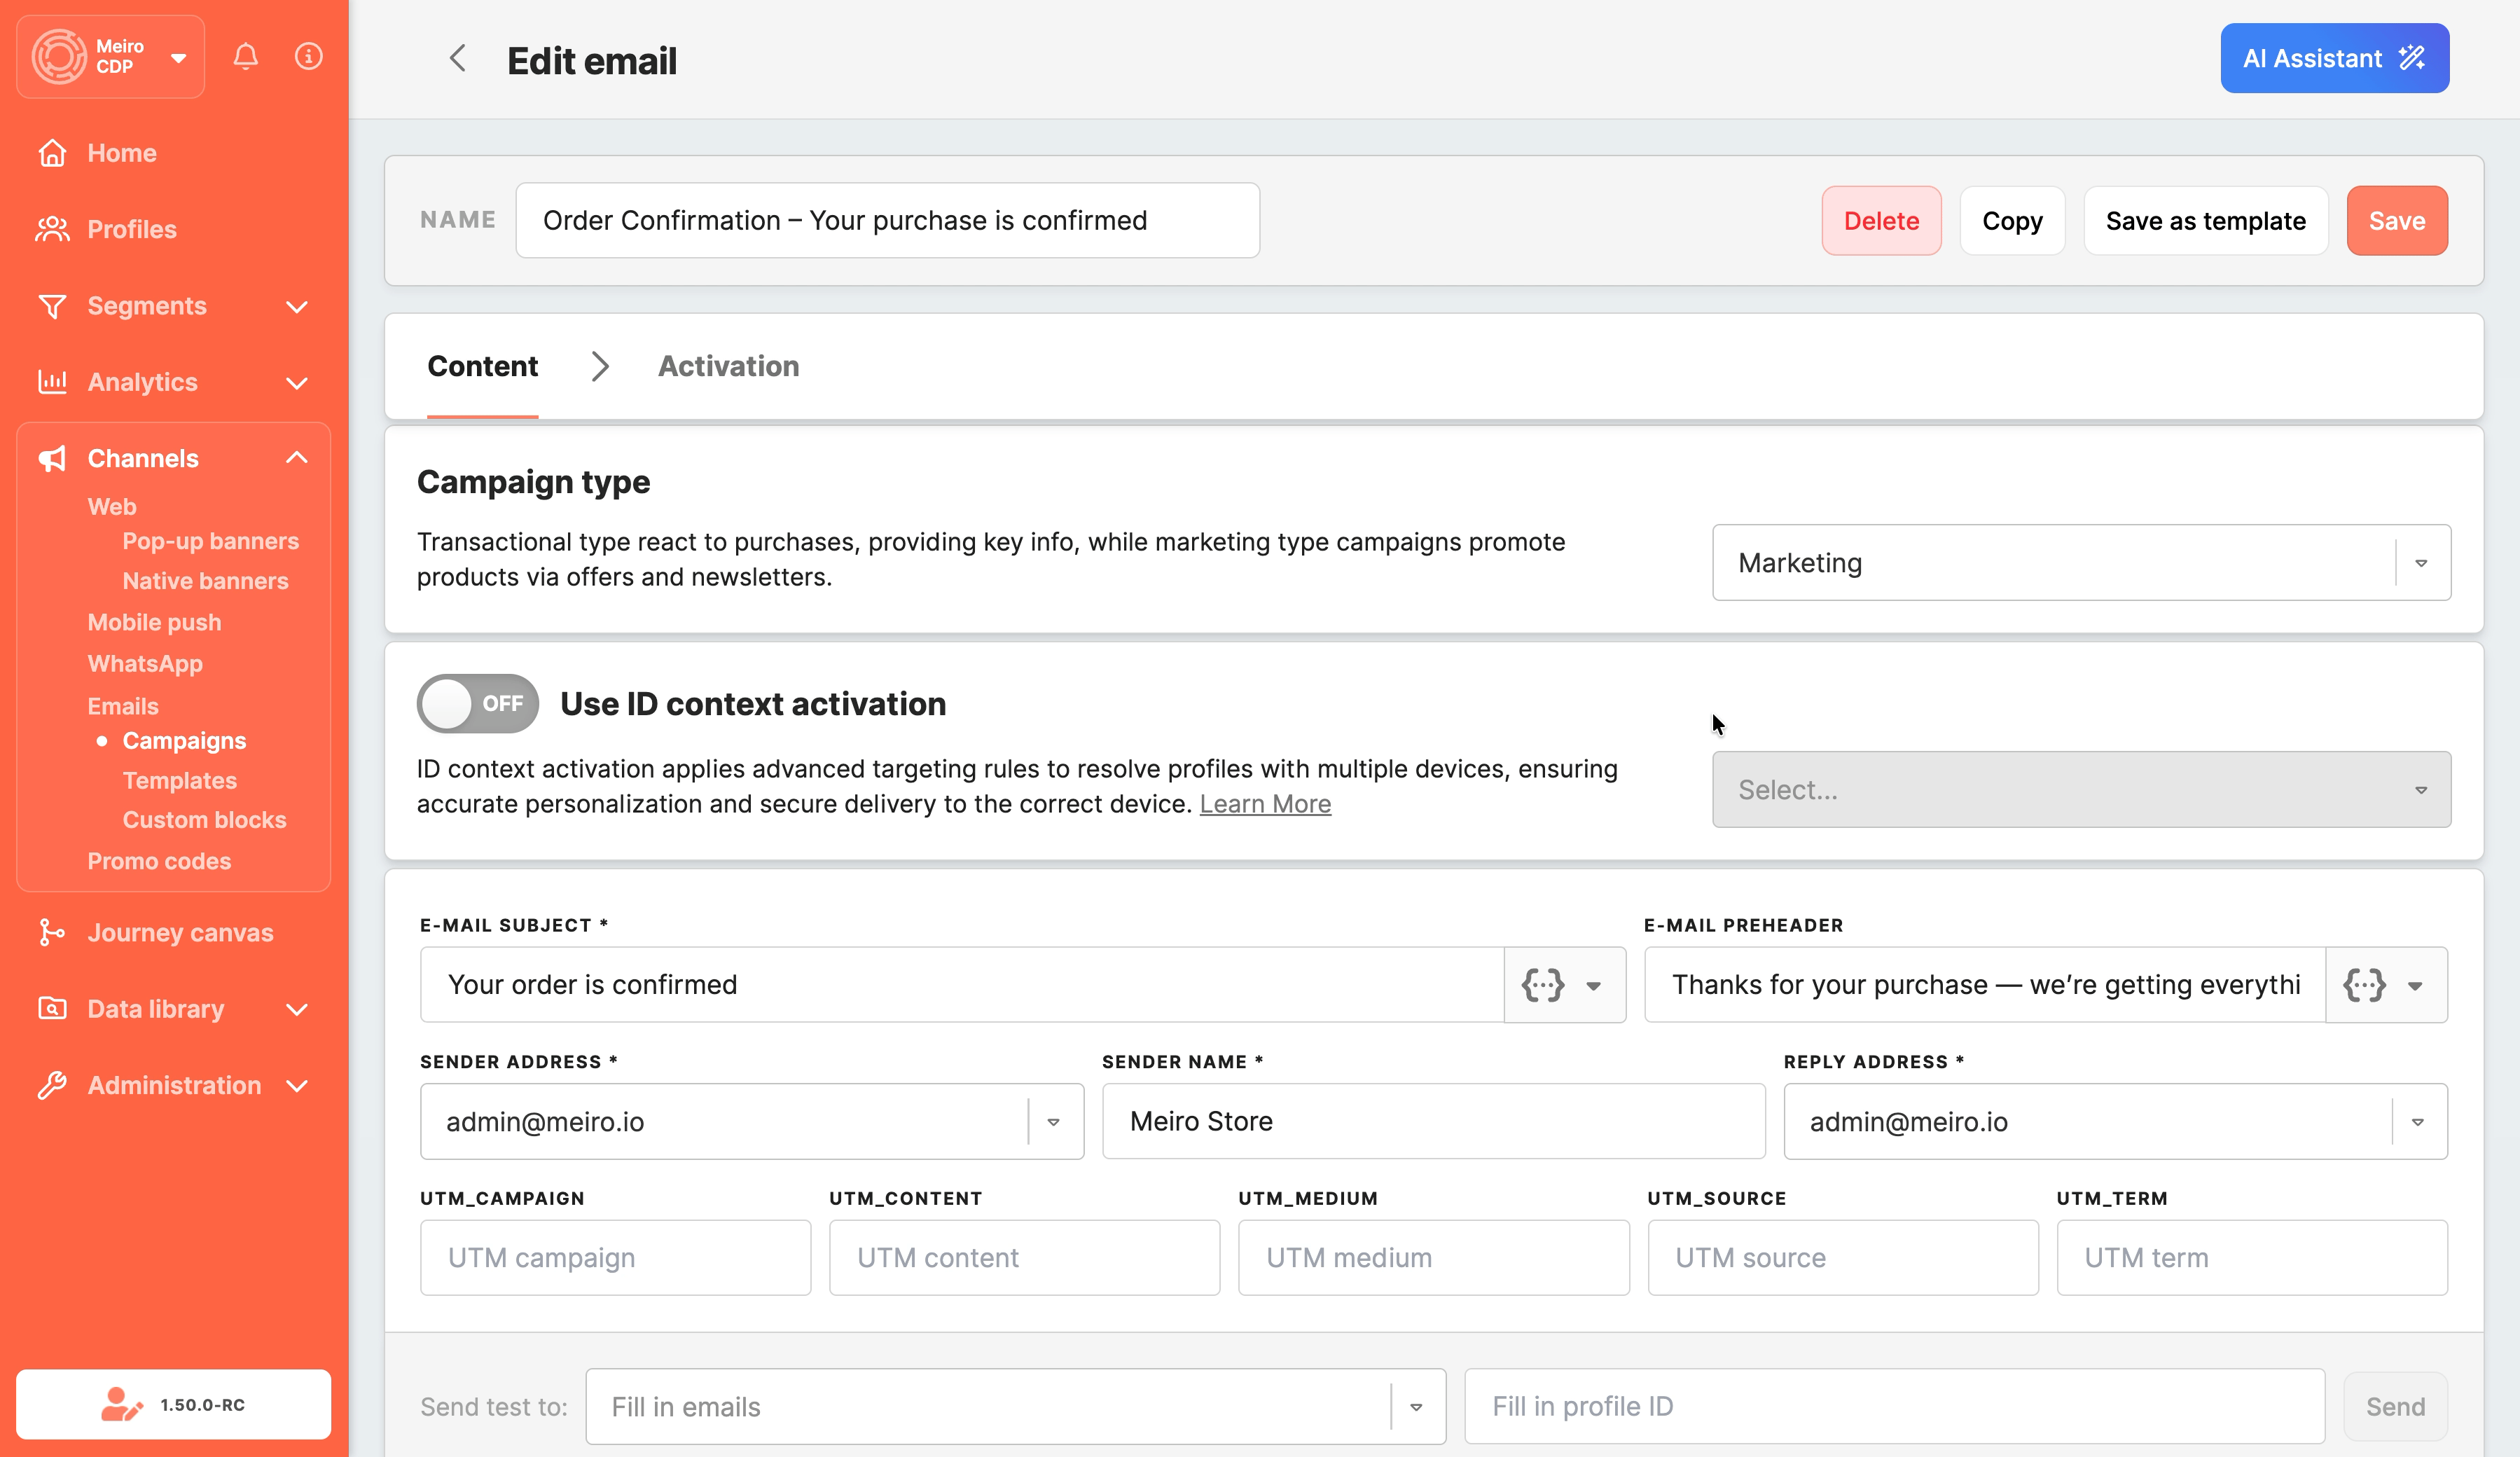Collapse the Channels sidebar section
This screenshot has height=1457, width=2520.
point(297,458)
